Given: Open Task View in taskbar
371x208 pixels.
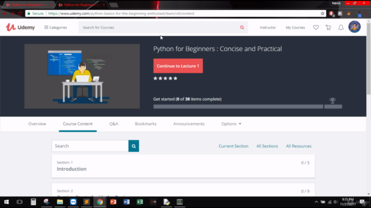Looking at the screenshot, I should [x=19, y=202].
